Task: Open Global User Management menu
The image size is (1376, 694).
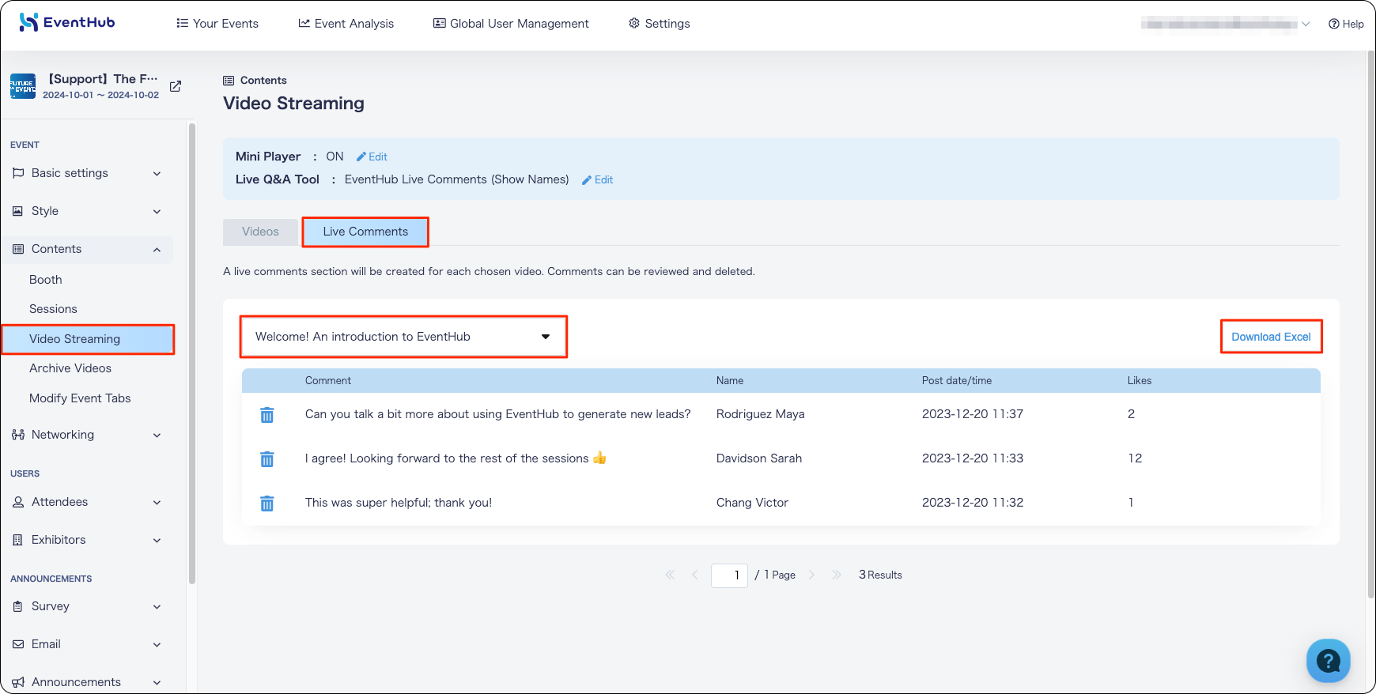Action: click(511, 24)
